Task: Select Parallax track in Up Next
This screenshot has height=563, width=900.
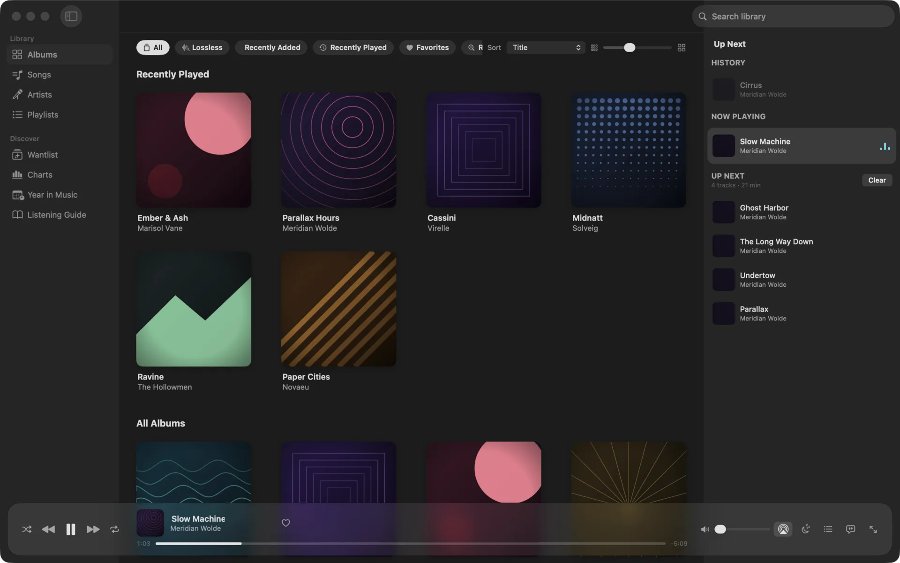Action: [x=802, y=313]
